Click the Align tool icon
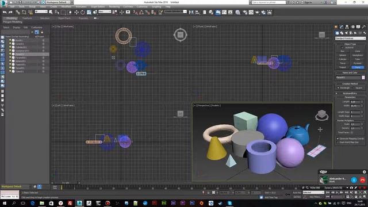Screen dimensions: 368x207 point(197,12)
